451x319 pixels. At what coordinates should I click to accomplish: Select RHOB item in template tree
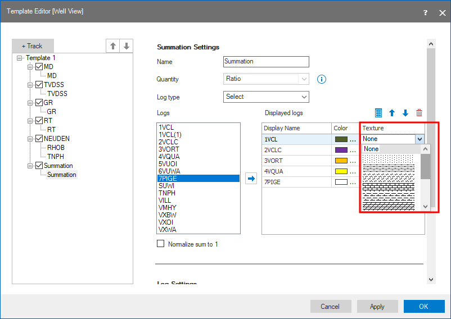point(56,148)
